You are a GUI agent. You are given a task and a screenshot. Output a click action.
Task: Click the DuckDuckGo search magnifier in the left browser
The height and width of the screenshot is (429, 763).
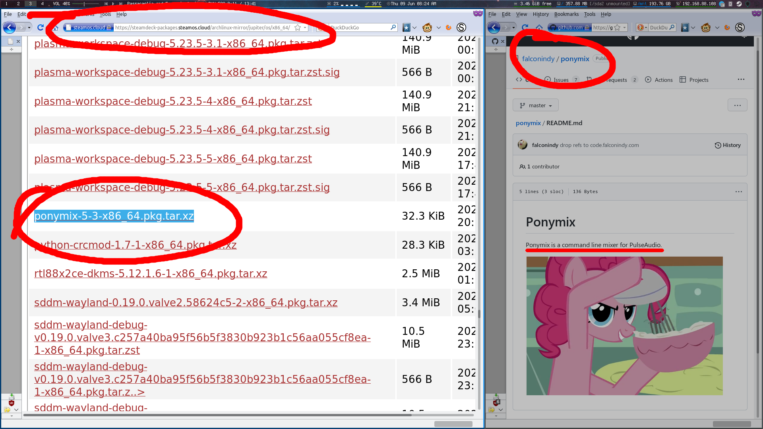(x=393, y=27)
